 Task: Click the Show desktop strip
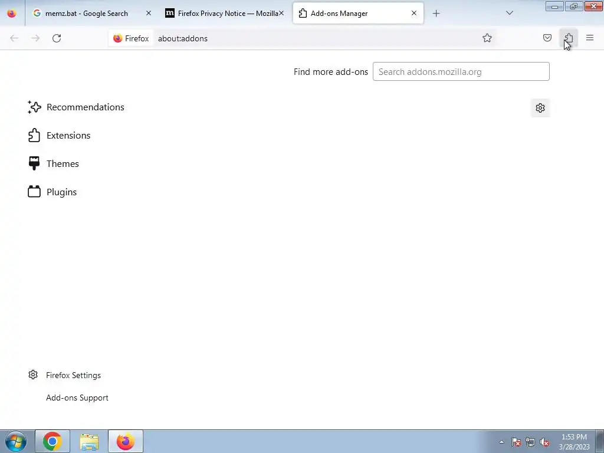pyautogui.click(x=600, y=441)
